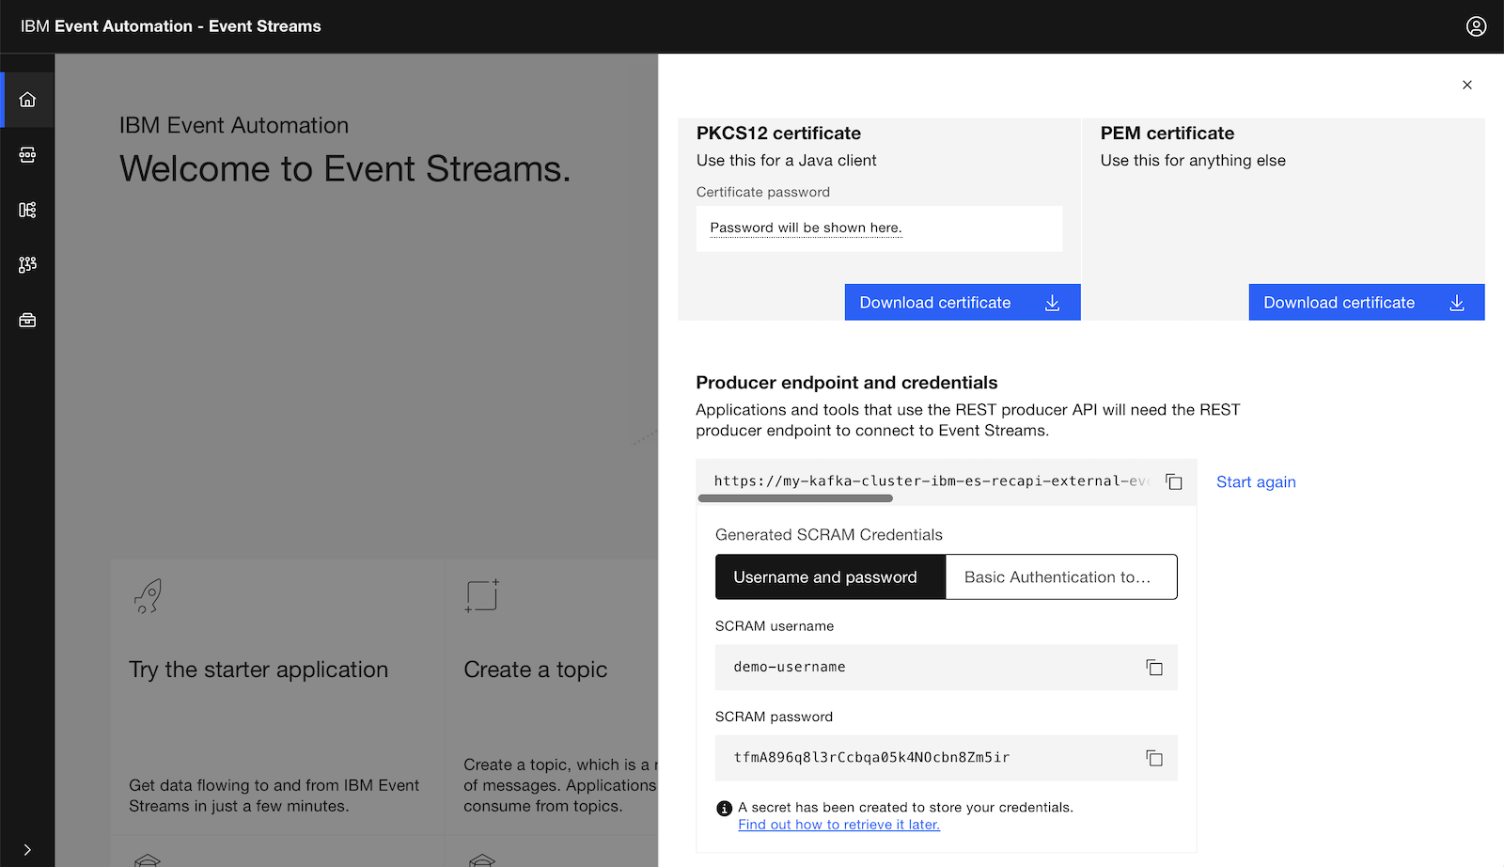
Task: Click the Start again link
Action: point(1256,482)
